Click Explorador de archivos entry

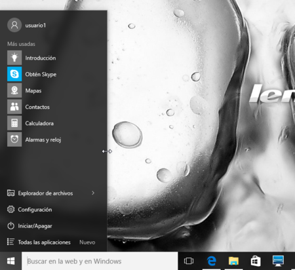tap(40, 193)
